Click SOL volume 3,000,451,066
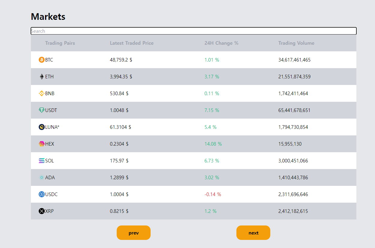 pyautogui.click(x=293, y=161)
